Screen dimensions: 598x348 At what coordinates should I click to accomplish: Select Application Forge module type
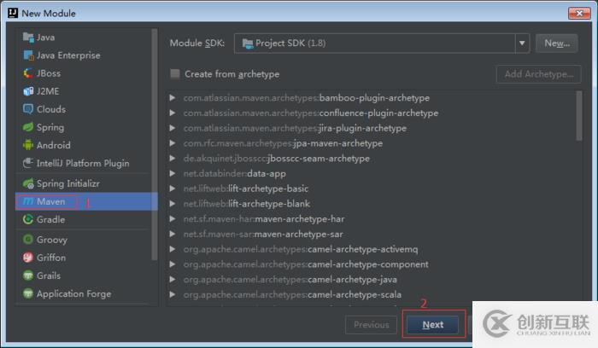[83, 293]
